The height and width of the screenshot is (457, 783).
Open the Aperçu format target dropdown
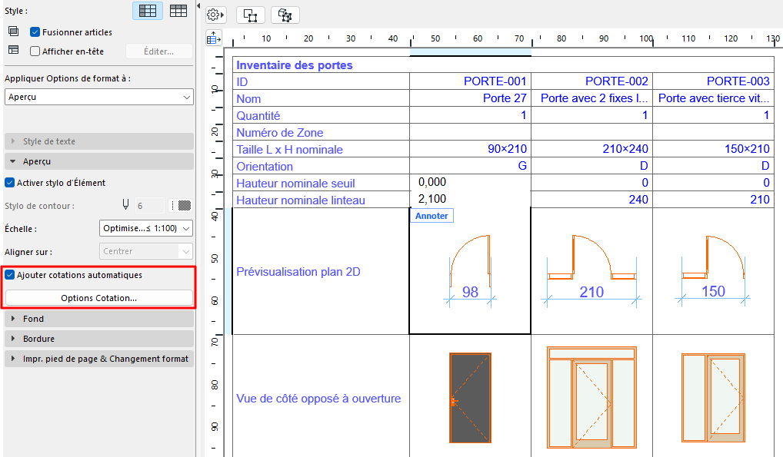[x=98, y=98]
